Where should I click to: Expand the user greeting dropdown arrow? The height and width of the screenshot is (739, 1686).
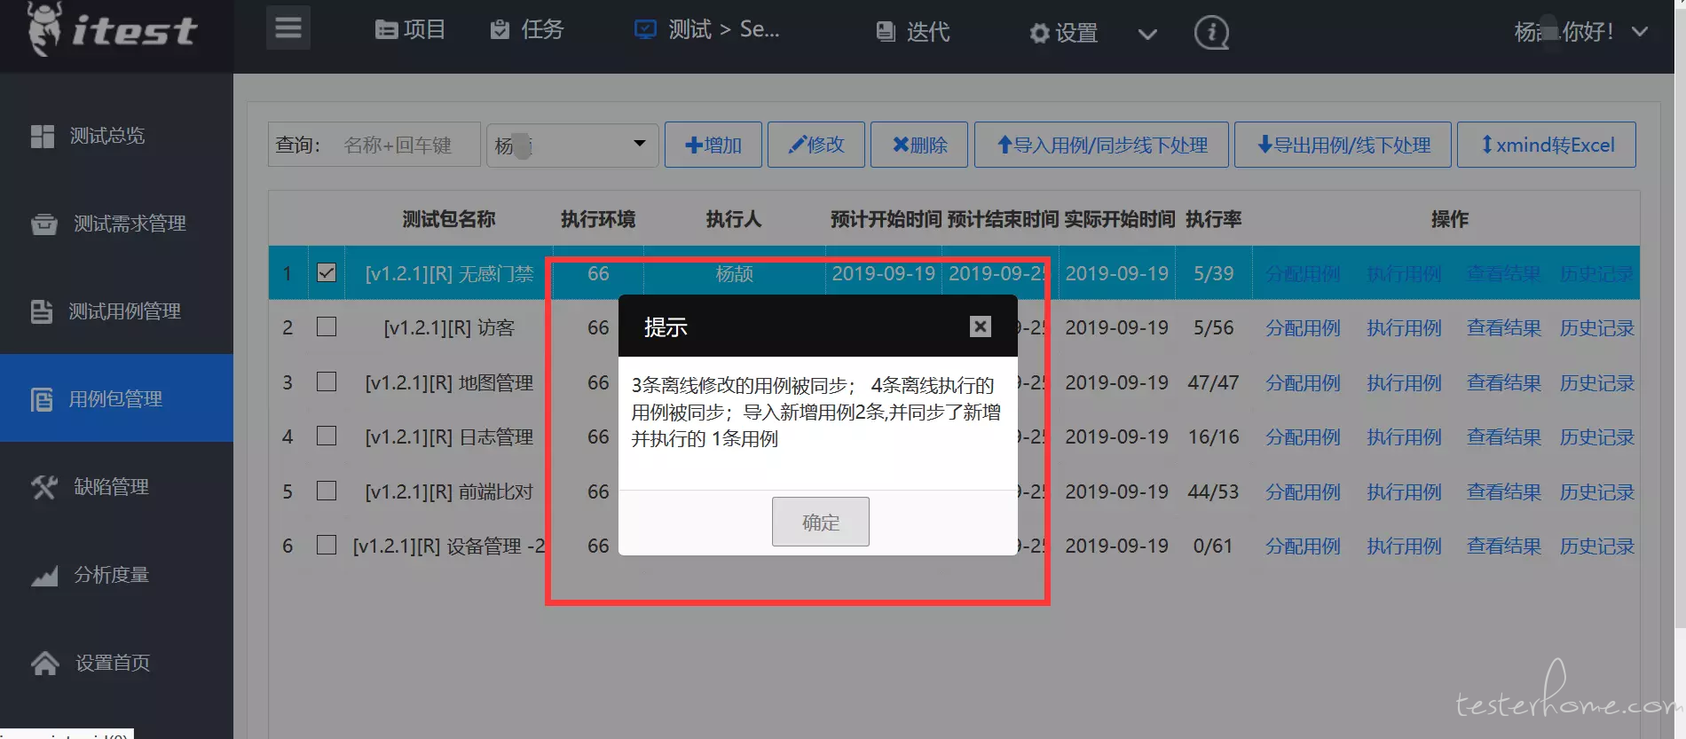1640,32
